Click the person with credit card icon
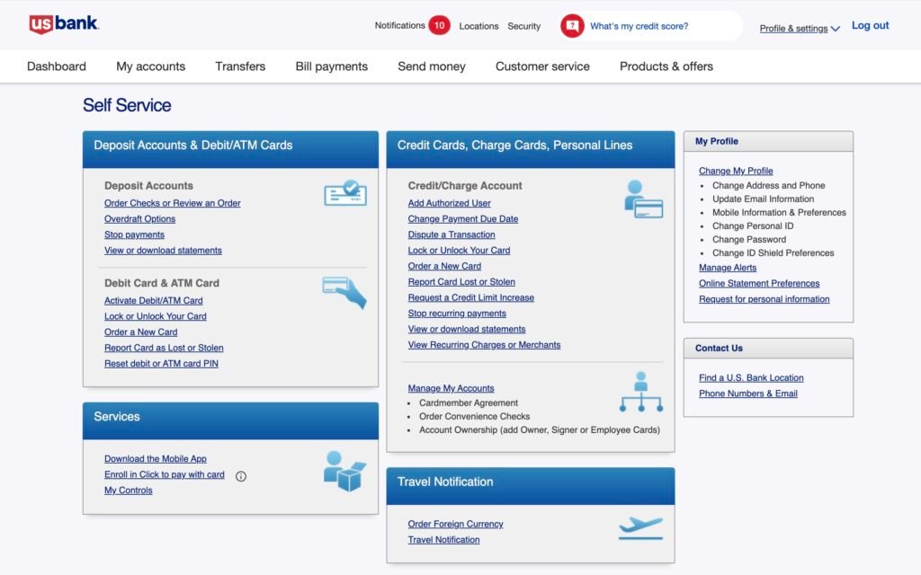The height and width of the screenshot is (575, 921). tap(643, 199)
